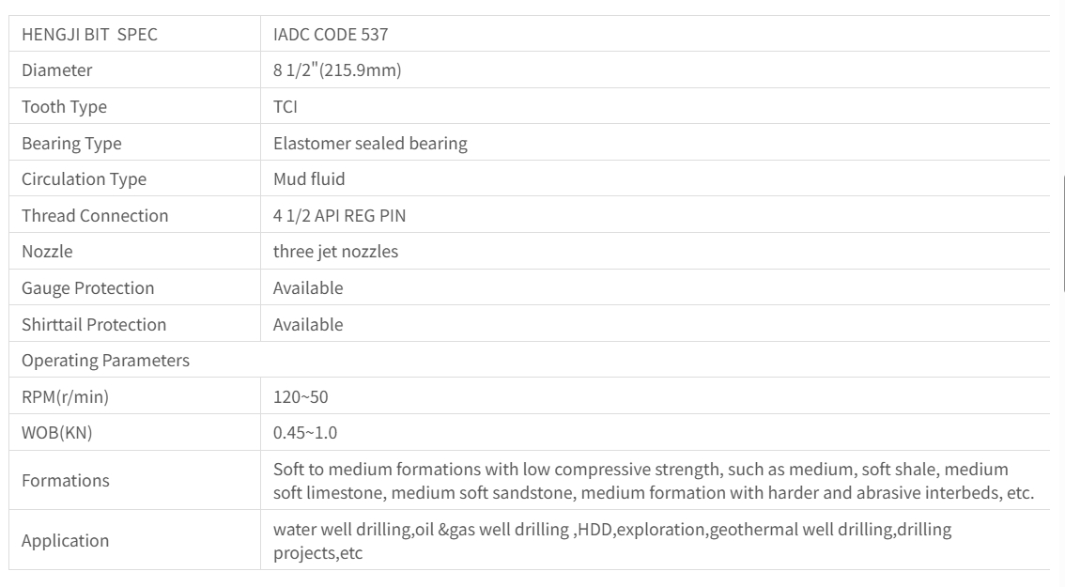This screenshot has width=1065, height=587.
Task: Click the Operating Parameters section row
Action: (x=105, y=361)
